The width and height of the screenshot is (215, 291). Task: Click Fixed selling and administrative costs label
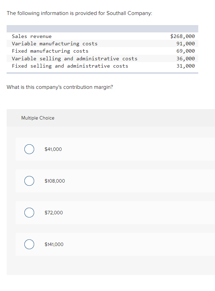70,66
